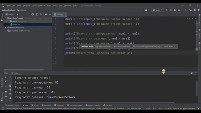Expand External Libraries node

pos(5,28)
